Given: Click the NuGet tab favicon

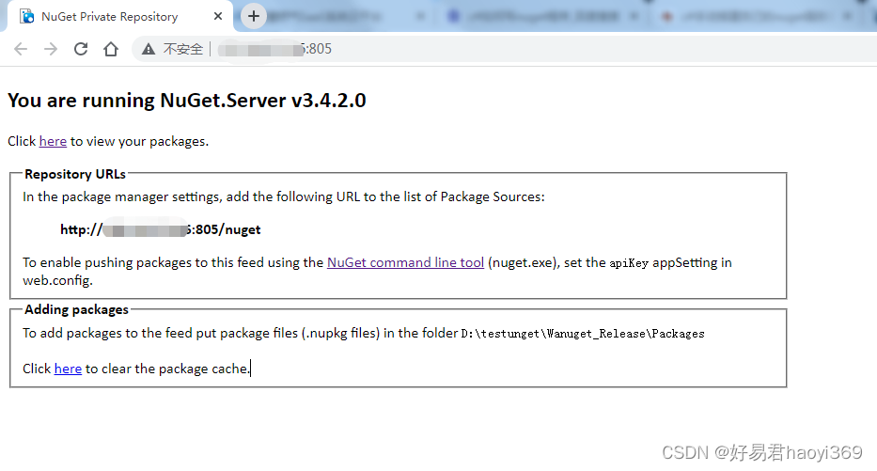Looking at the screenshot, I should (x=27, y=17).
